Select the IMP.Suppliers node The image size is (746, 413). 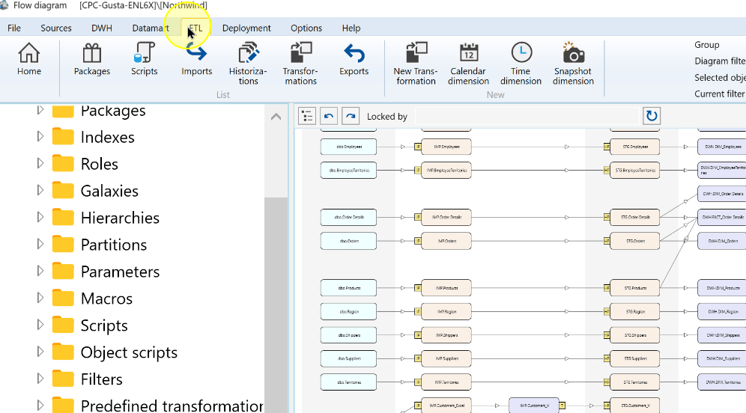[x=446, y=359]
